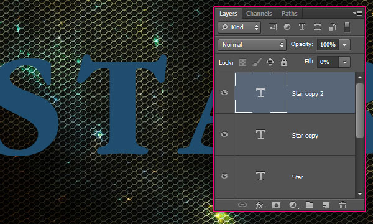Delete layer with trash icon
Screen dimensions: 373x224
tap(343, 205)
